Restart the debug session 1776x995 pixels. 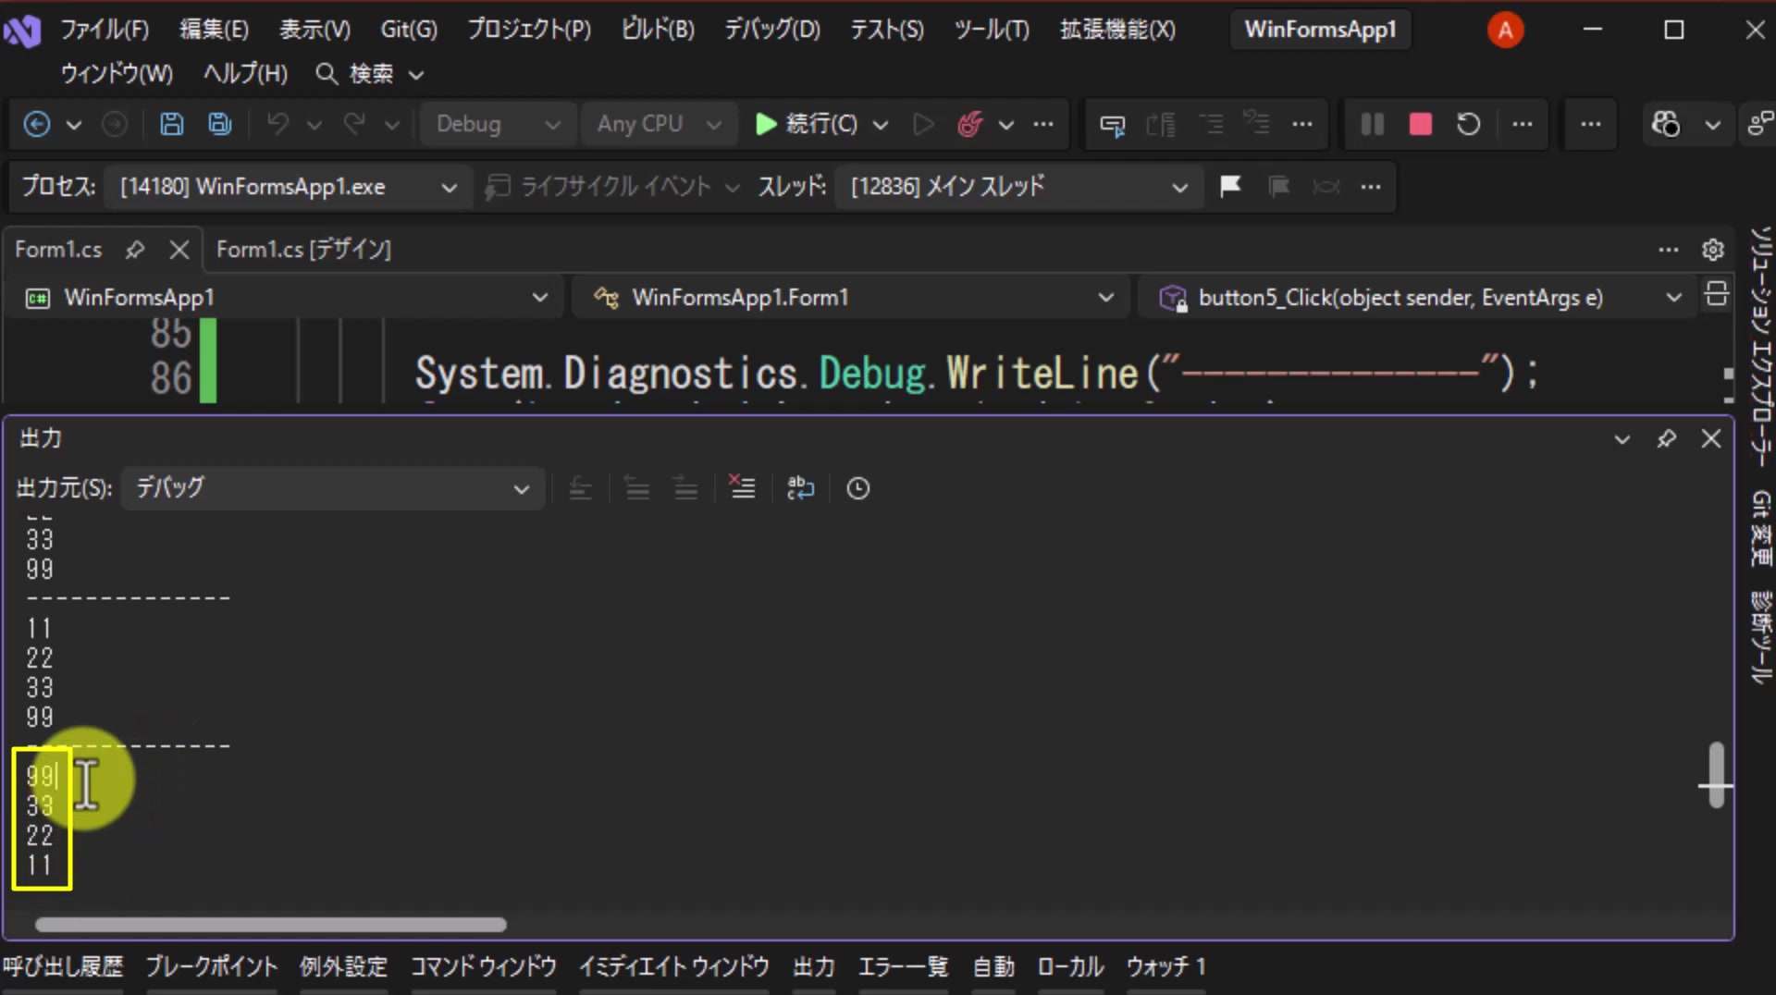1469,124
